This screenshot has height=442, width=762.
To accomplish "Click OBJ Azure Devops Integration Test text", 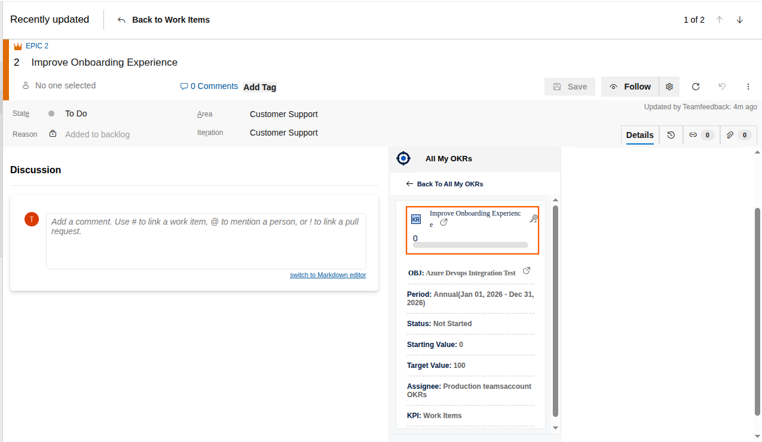I will pos(462,273).
